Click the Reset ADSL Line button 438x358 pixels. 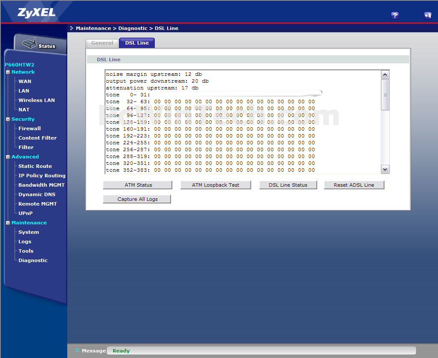coord(354,185)
